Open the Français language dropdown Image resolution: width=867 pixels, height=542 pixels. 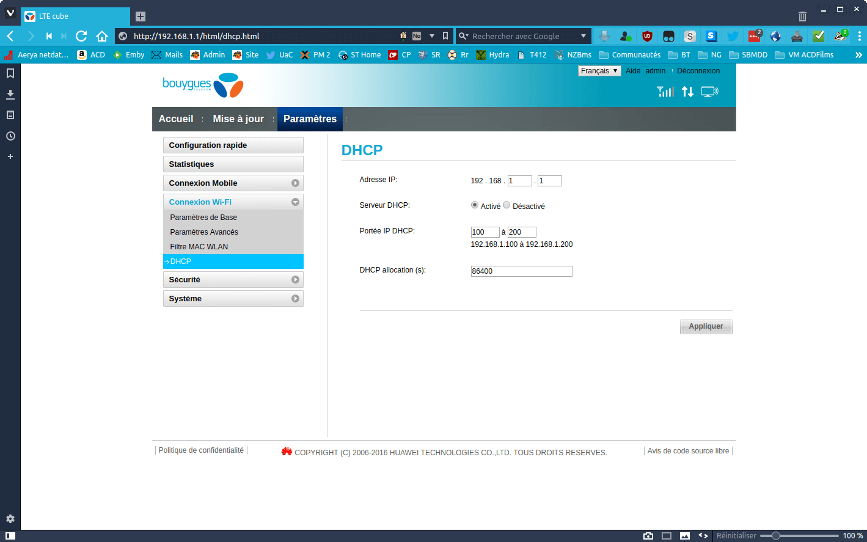(x=599, y=71)
